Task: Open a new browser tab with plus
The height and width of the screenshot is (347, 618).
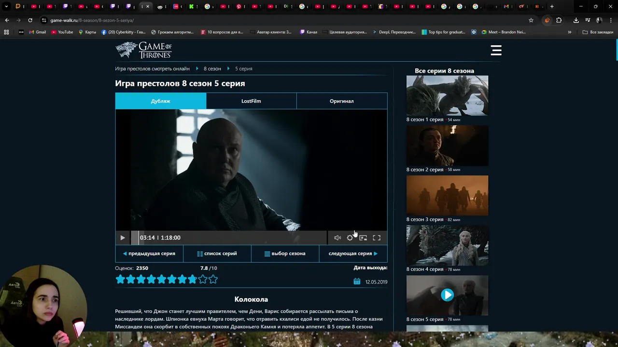Action: 552,7
